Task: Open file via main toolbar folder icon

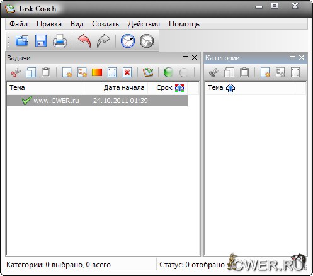Action: (22, 40)
